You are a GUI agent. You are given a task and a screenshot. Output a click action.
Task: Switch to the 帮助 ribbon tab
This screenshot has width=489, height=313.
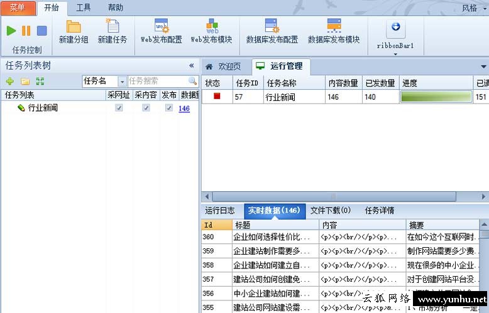click(116, 8)
